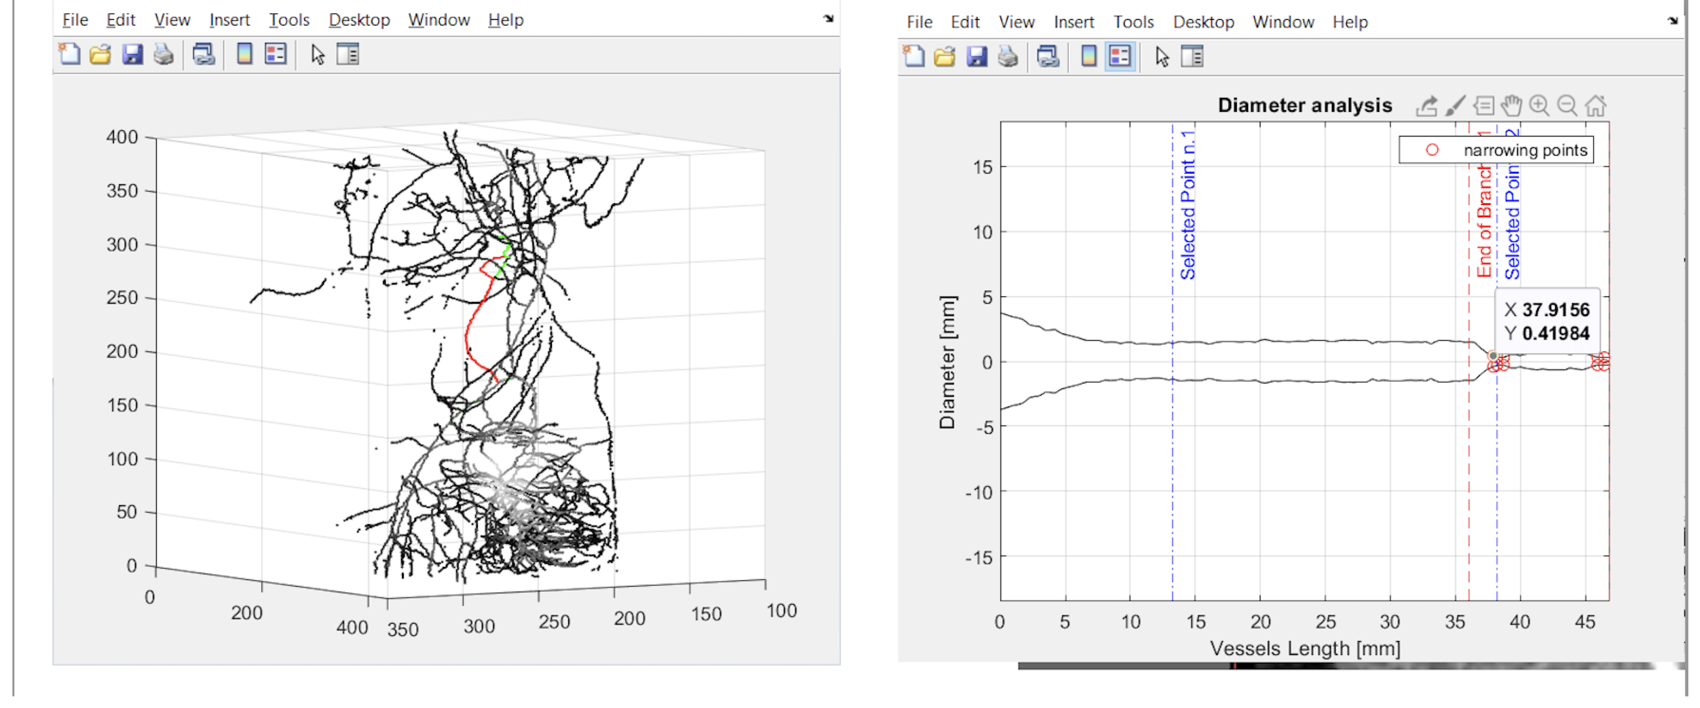
Task: Open the Tools menu in left figure
Action: coord(289,20)
